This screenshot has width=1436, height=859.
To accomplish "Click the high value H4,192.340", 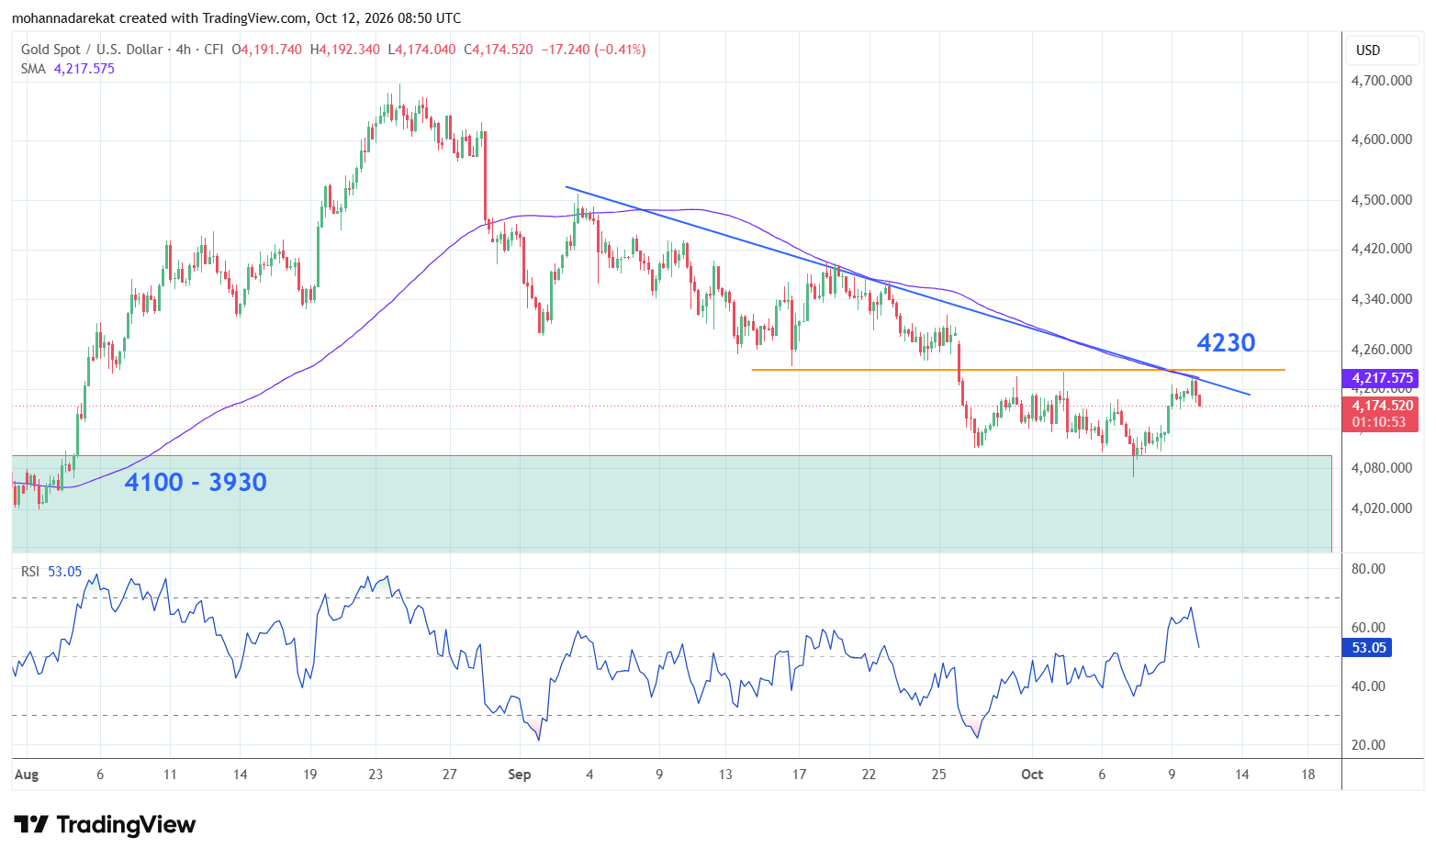I will 344,50.
